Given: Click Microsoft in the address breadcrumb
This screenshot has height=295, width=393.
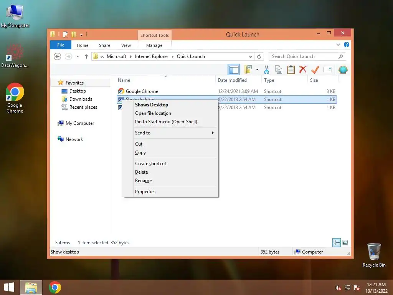Looking at the screenshot, I should pos(116,56).
